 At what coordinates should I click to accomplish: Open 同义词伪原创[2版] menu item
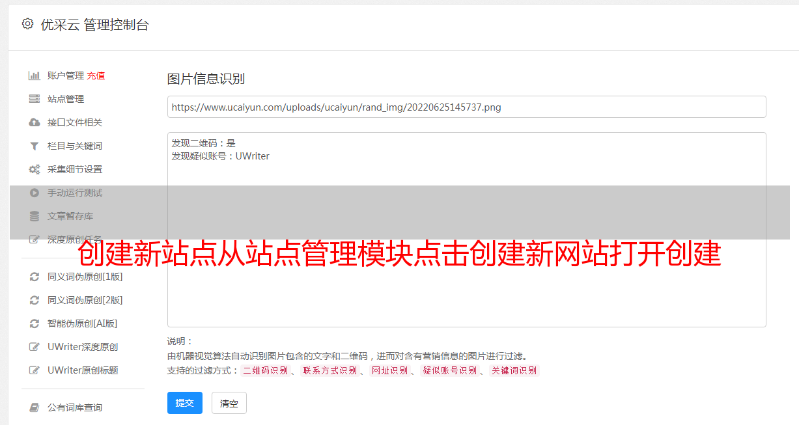tap(85, 300)
